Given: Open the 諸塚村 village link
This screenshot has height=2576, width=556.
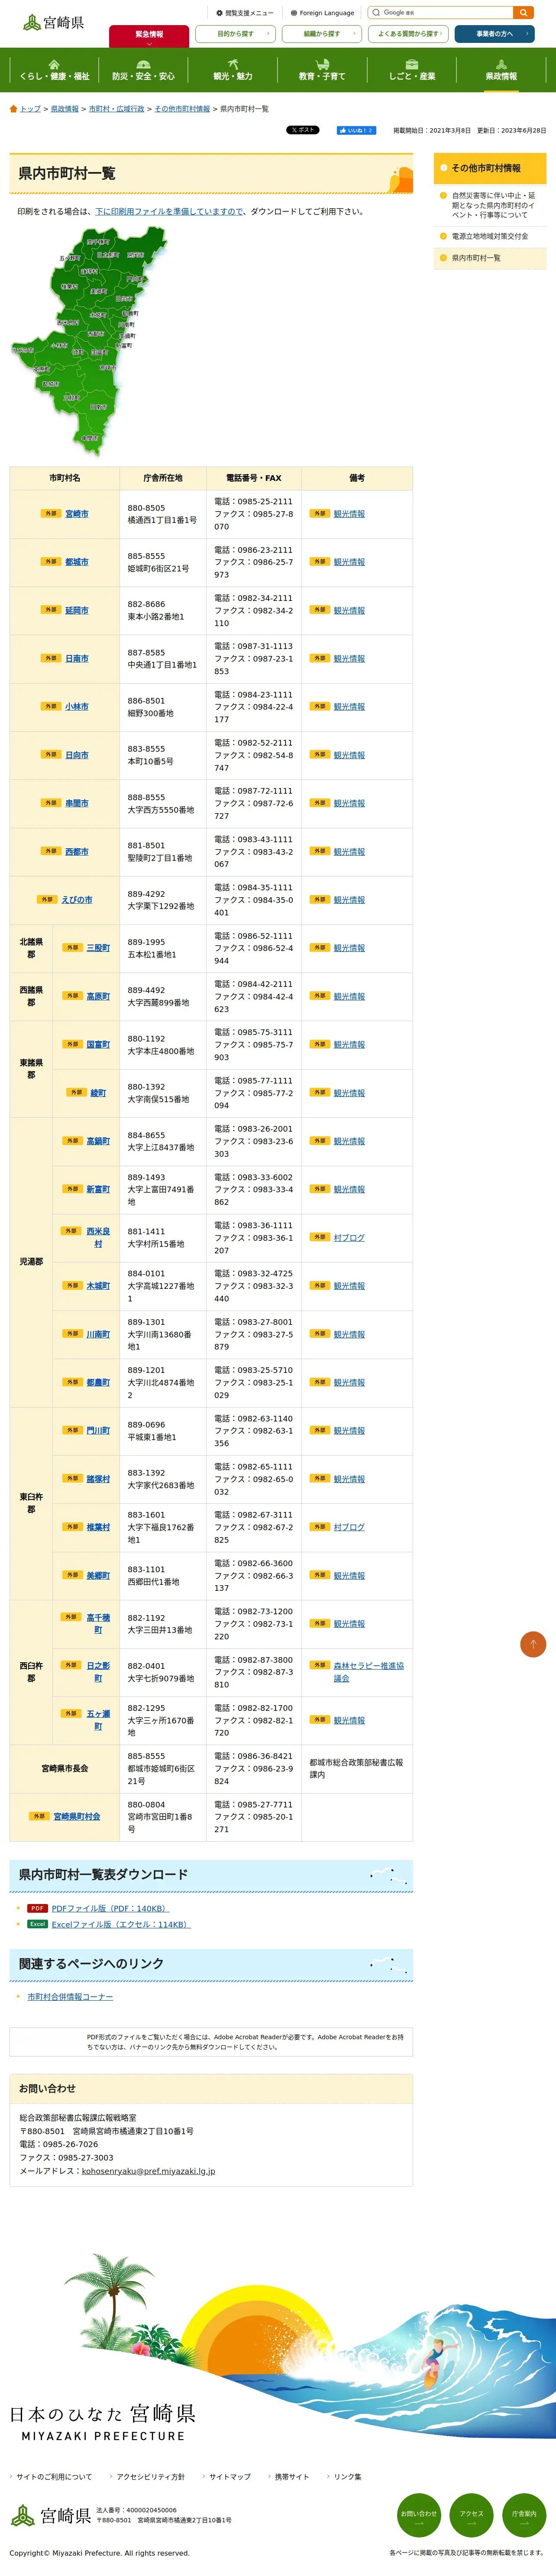Looking at the screenshot, I should click(x=98, y=1479).
